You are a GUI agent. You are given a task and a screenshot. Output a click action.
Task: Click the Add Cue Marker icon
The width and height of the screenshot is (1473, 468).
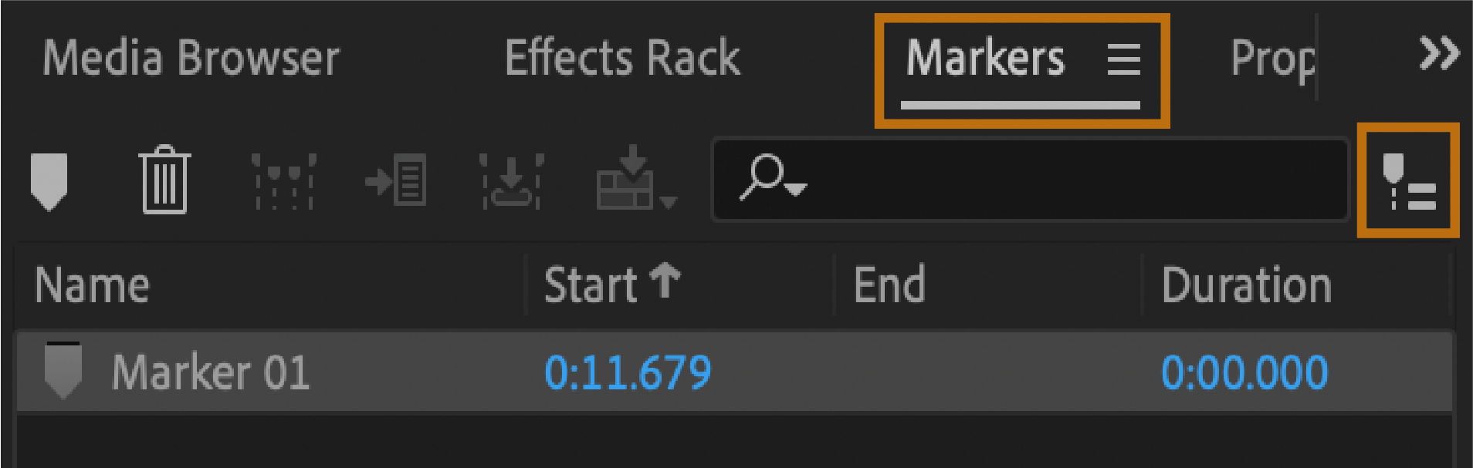pos(49,180)
